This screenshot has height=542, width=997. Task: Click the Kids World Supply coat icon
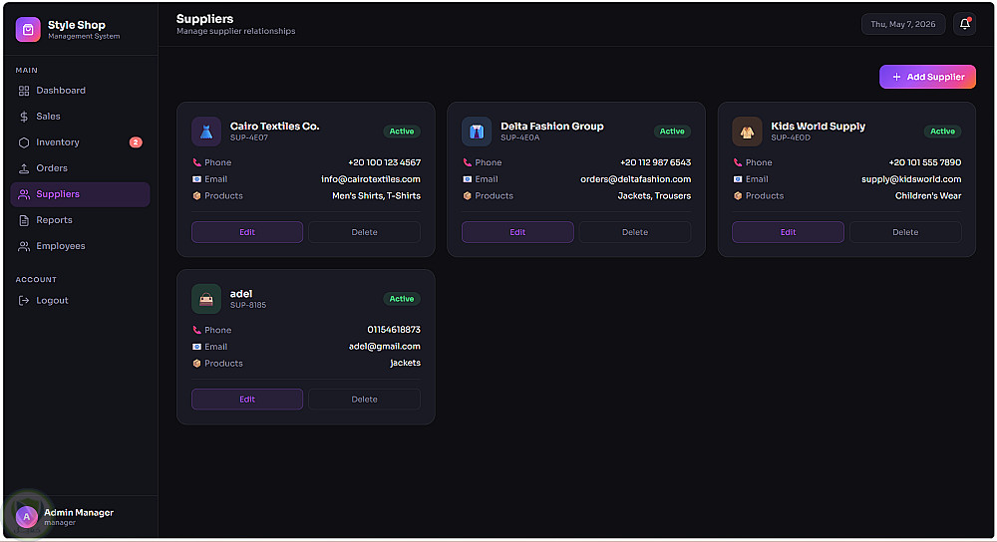point(747,132)
